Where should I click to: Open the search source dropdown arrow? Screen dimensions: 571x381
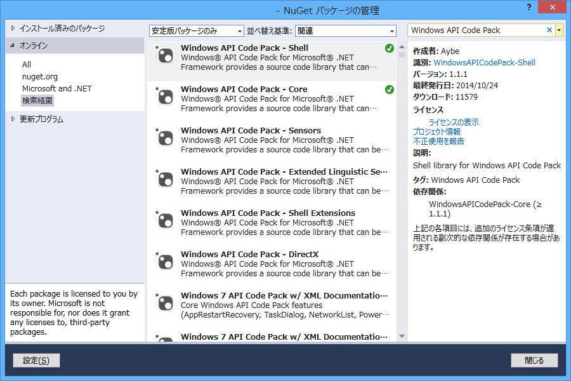click(560, 30)
